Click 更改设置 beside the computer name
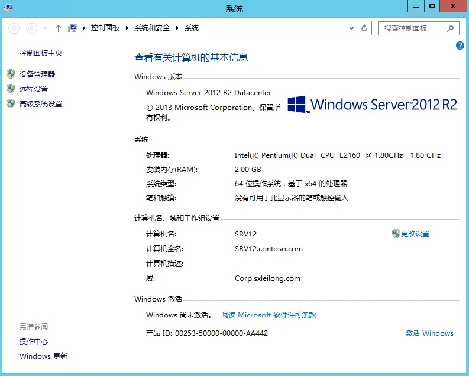This screenshot has height=376, width=469. (415, 234)
